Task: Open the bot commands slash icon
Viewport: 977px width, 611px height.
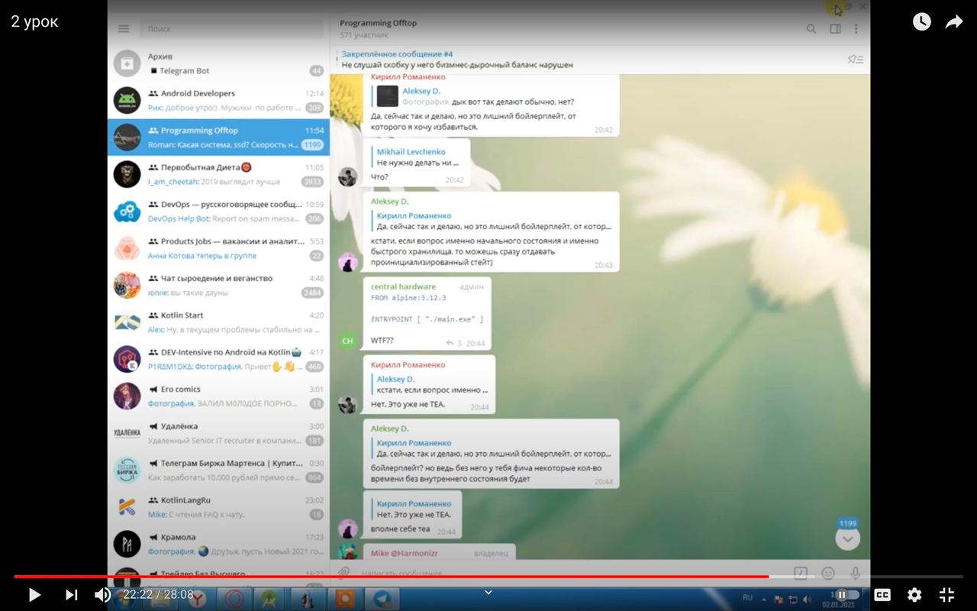Action: pyautogui.click(x=801, y=572)
